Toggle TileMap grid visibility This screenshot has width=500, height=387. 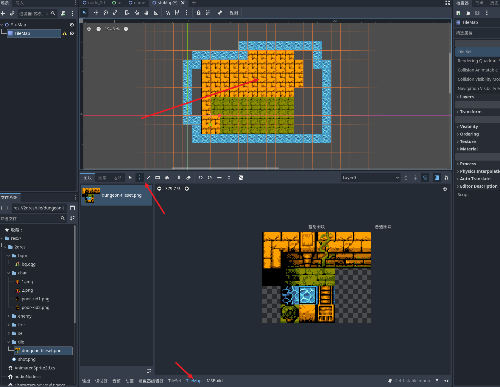(x=437, y=178)
